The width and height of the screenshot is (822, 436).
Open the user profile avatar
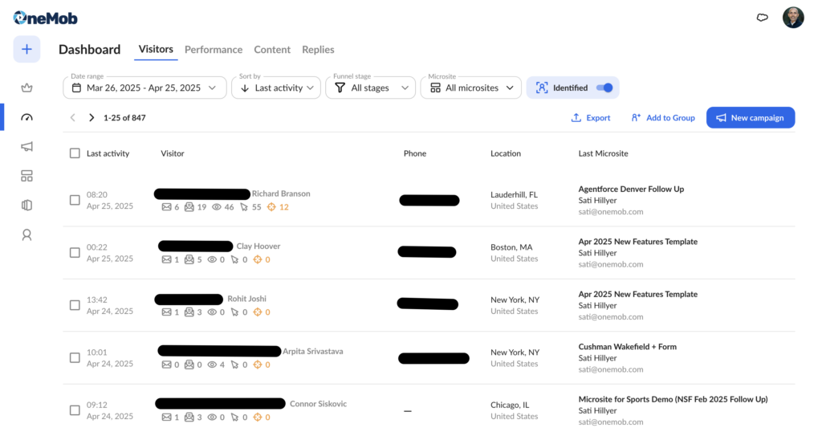click(x=793, y=18)
